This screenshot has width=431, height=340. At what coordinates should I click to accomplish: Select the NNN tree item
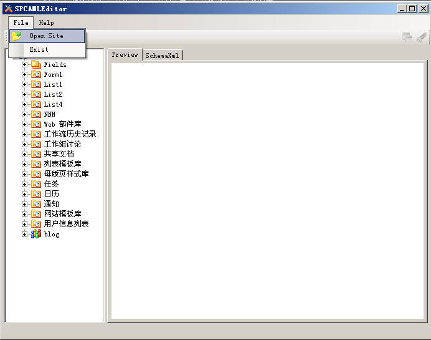coord(50,114)
